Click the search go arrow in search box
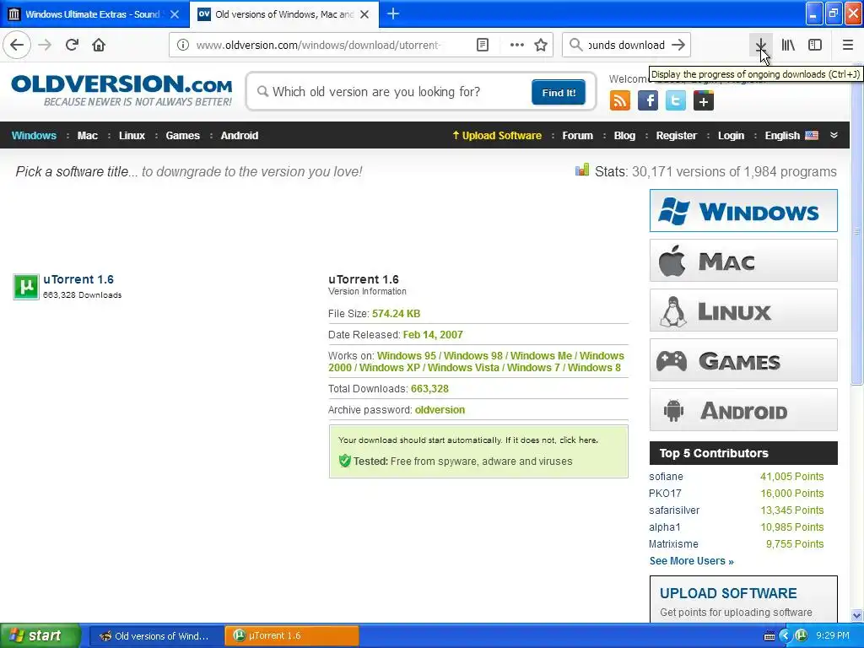 (x=678, y=46)
